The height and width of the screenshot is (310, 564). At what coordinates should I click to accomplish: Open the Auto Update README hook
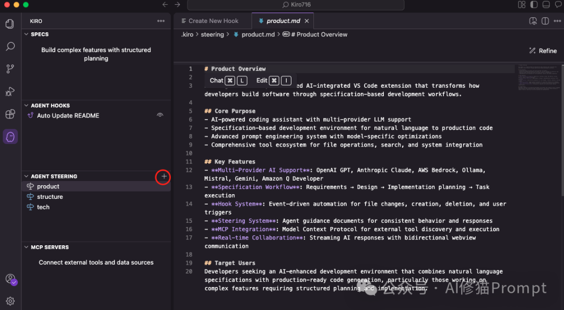(x=68, y=115)
